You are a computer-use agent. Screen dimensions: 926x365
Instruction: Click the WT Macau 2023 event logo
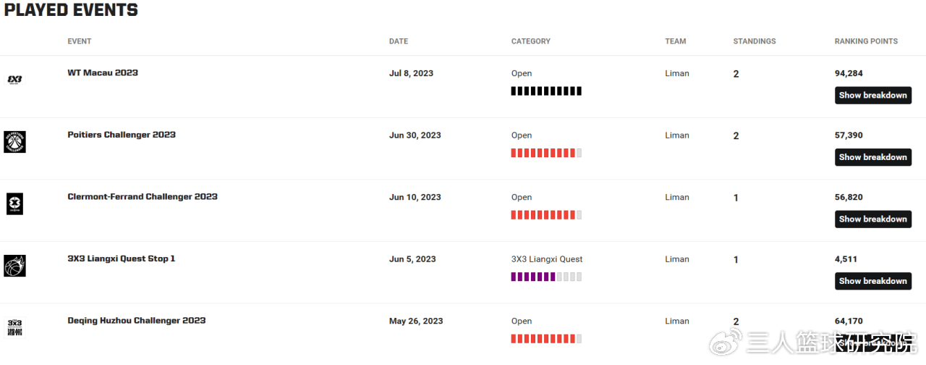click(14, 79)
